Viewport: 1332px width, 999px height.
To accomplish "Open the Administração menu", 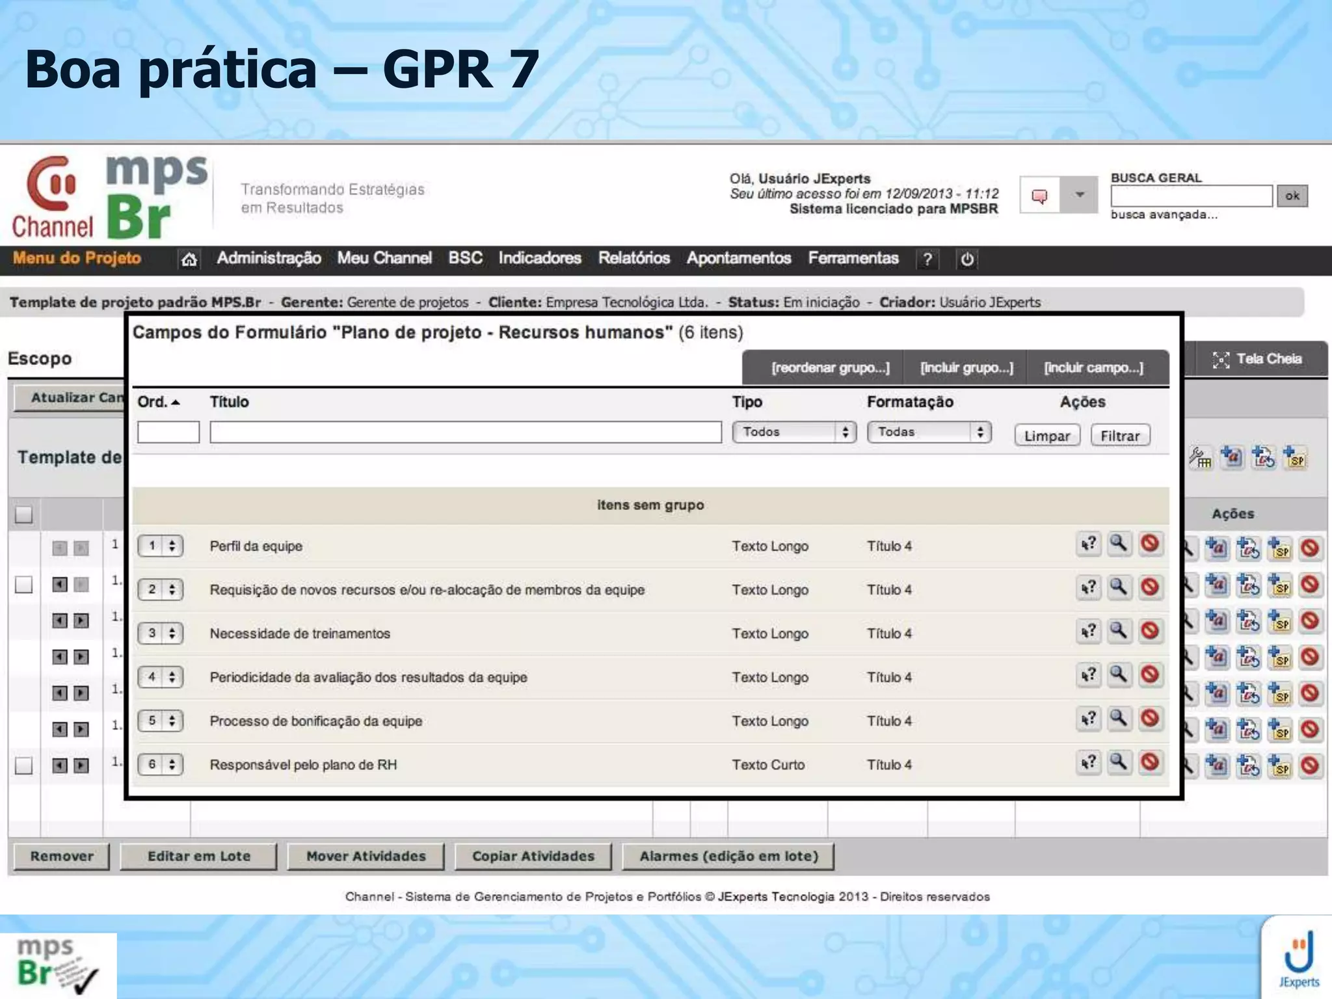I will coord(269,258).
